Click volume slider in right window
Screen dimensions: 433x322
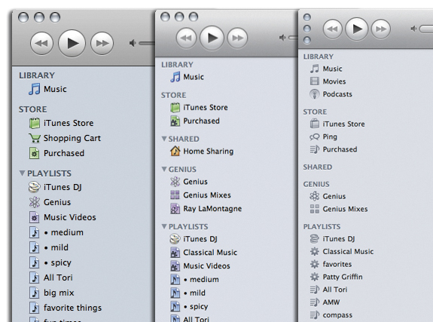425,29
